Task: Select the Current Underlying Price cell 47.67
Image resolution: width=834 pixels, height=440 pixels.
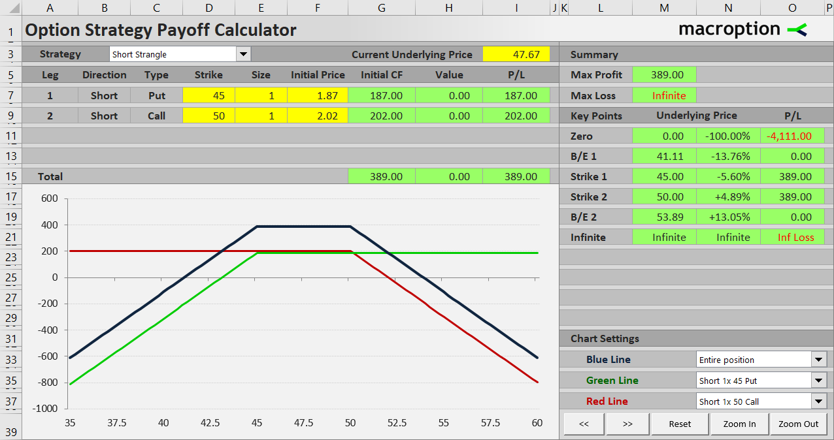Action: [x=516, y=54]
